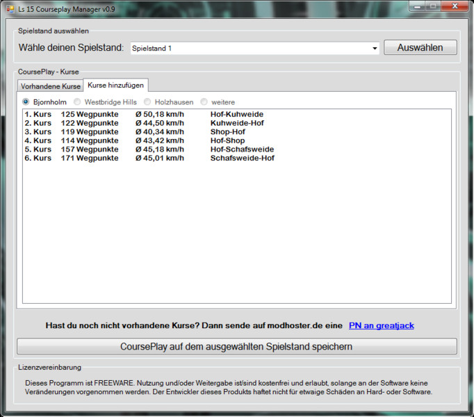474x417 pixels.
Task: Click CoursePlay auf Spielstand speichern button
Action: click(x=237, y=346)
